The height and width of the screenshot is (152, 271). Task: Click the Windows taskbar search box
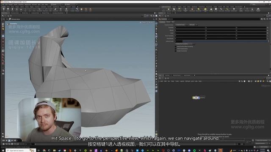pyautogui.click(x=21, y=150)
